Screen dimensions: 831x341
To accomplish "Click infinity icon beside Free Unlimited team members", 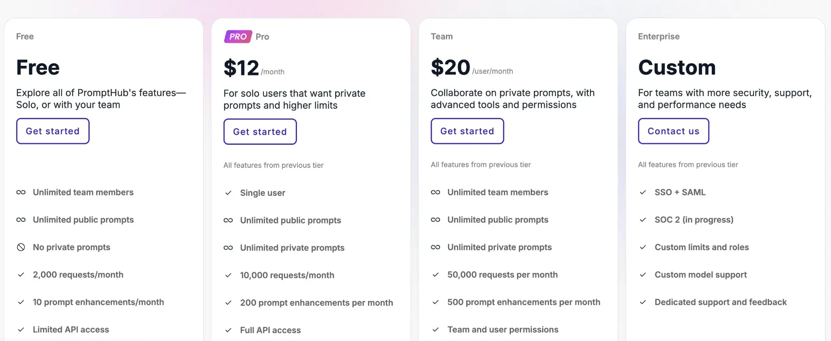I will click(21, 192).
